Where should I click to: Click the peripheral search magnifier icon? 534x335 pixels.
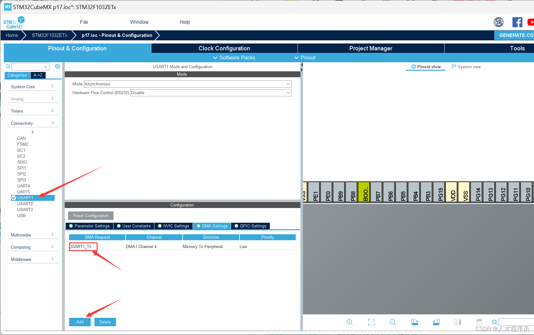coord(8,66)
